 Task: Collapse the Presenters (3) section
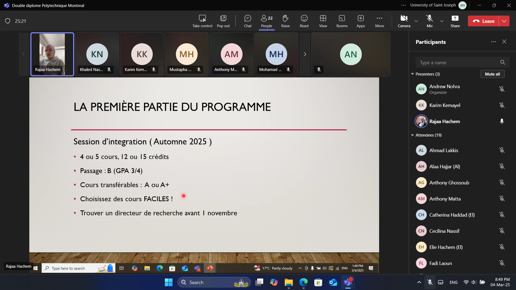[412, 74]
